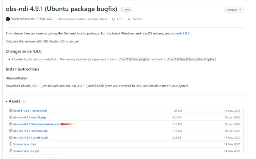The height and width of the screenshot is (159, 256).
Task: Open commit hash 22c7f7c
Action: [137, 19]
